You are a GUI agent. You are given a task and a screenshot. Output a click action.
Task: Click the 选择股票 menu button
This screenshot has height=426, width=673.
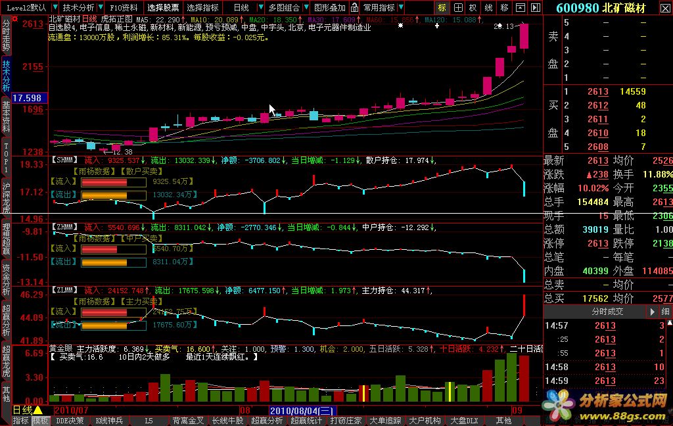tap(163, 7)
